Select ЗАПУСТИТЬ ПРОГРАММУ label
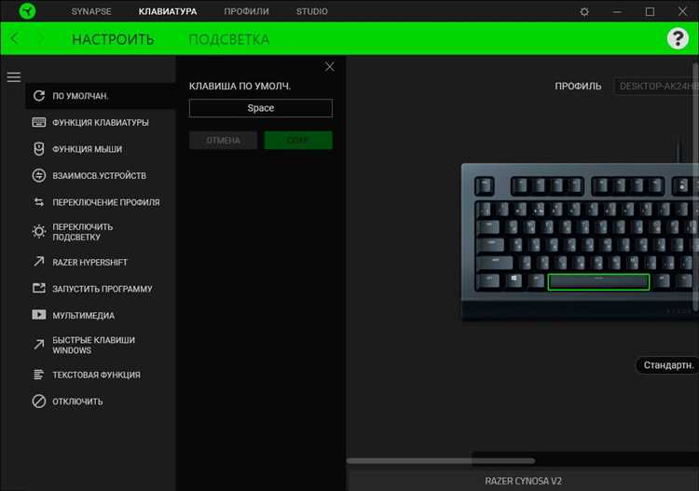The image size is (699, 491). 103,289
